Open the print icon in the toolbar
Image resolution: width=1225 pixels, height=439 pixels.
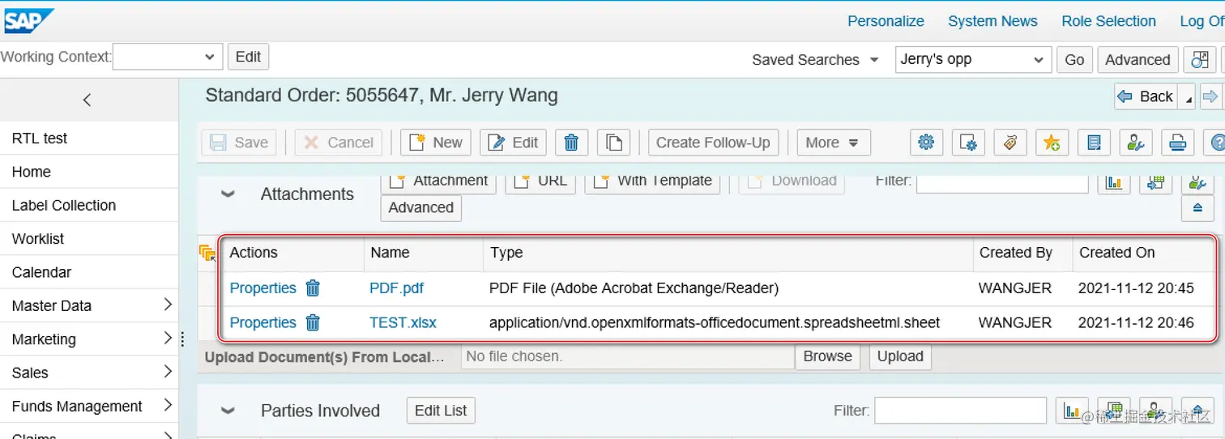tap(1177, 143)
